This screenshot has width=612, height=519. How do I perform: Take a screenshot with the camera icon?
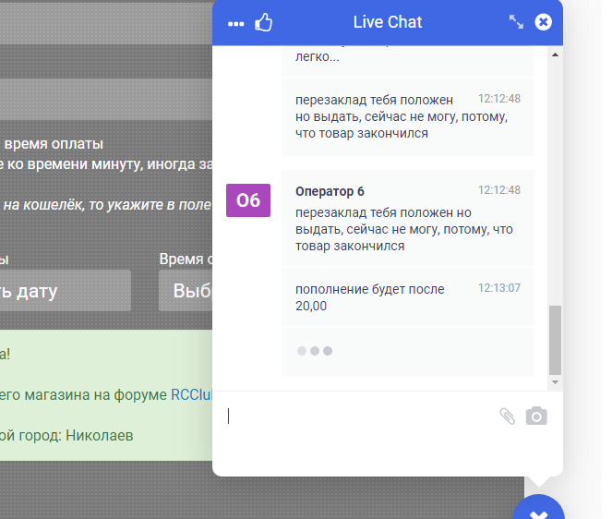(536, 416)
